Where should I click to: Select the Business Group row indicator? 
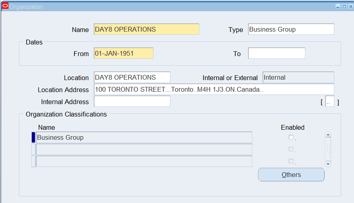(33, 137)
